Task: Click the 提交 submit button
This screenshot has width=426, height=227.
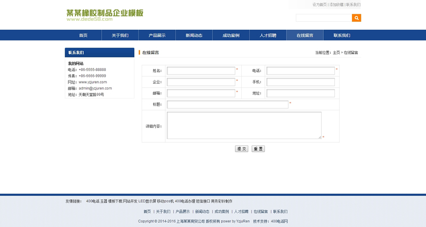Action: pyautogui.click(x=242, y=149)
